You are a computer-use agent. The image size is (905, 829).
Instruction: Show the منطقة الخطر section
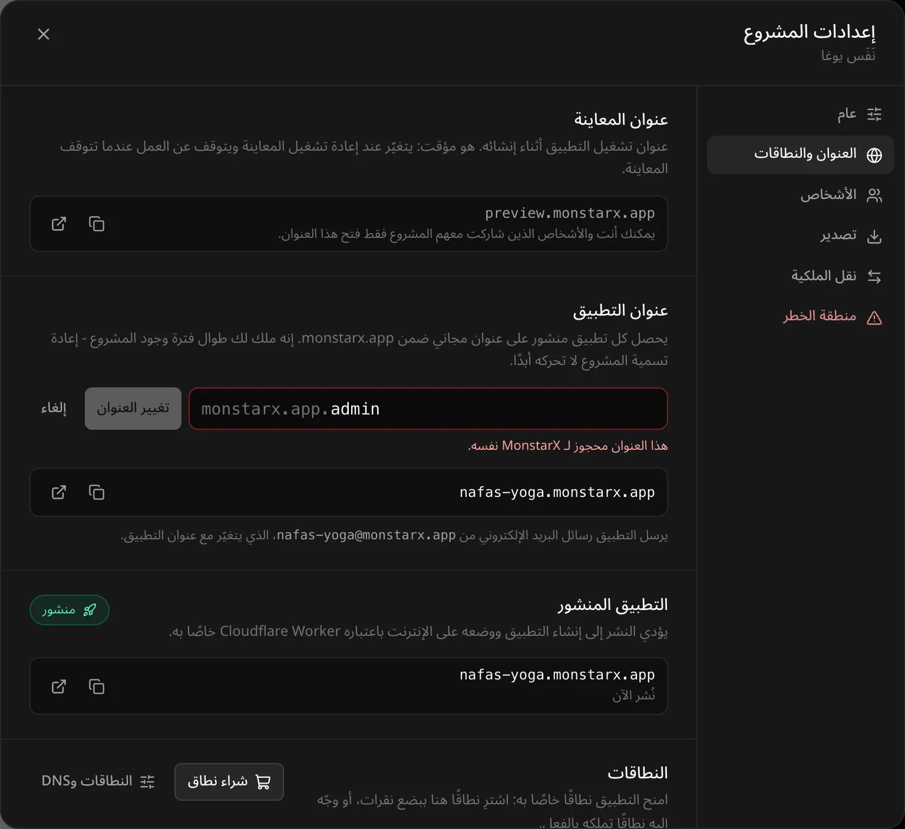(801, 317)
